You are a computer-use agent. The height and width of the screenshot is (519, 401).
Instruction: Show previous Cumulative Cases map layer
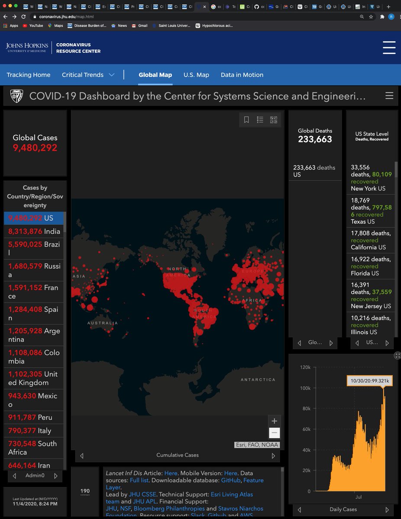point(82,455)
